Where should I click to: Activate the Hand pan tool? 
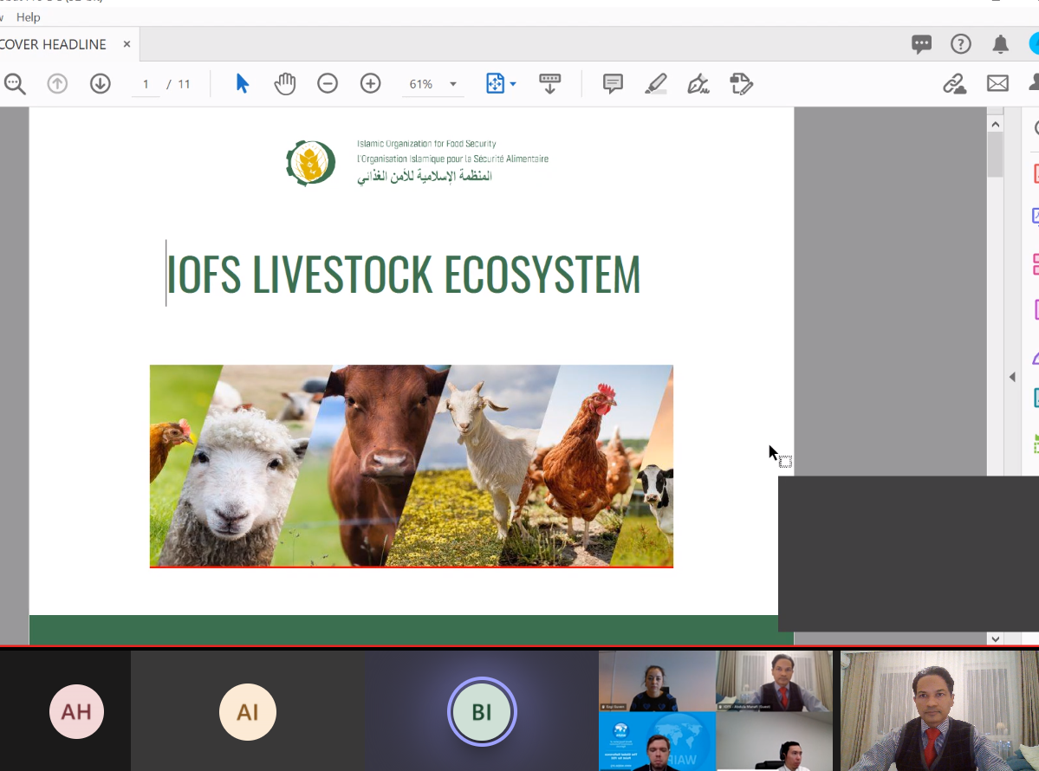(285, 84)
